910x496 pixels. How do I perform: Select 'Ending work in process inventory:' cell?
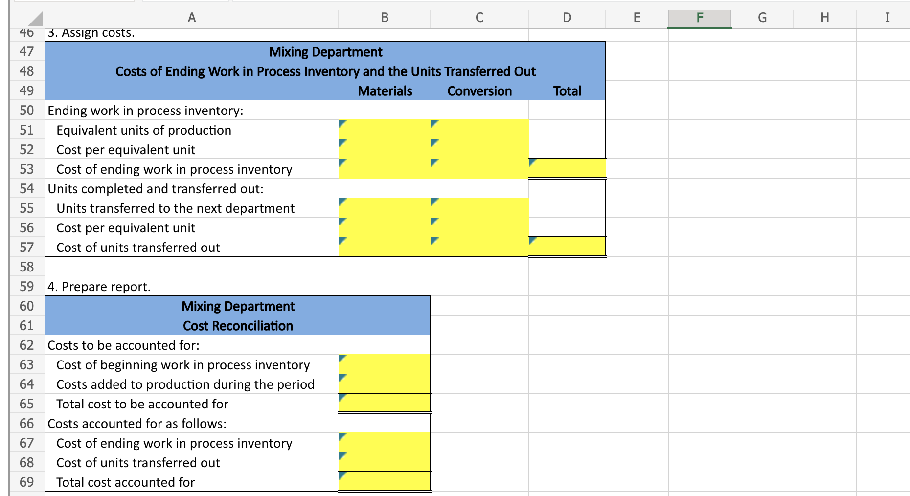coord(192,110)
